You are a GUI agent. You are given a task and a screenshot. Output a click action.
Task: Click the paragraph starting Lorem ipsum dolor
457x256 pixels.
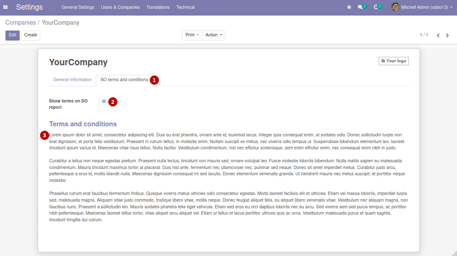pos(227,141)
